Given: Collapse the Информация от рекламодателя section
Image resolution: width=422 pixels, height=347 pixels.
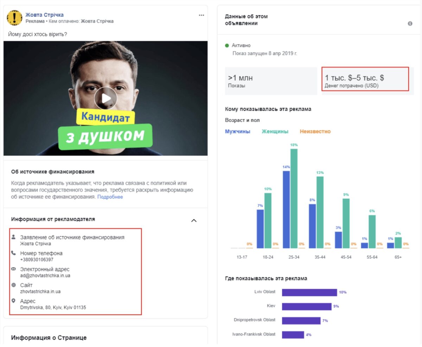Looking at the screenshot, I should pyautogui.click(x=194, y=220).
